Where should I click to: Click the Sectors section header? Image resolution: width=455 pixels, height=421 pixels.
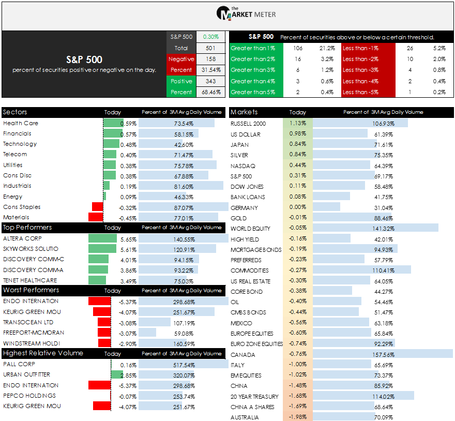(x=113, y=112)
